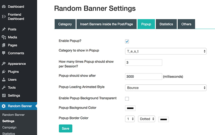Click the Save button
Screen dimensions: 215x135
click(66, 128)
